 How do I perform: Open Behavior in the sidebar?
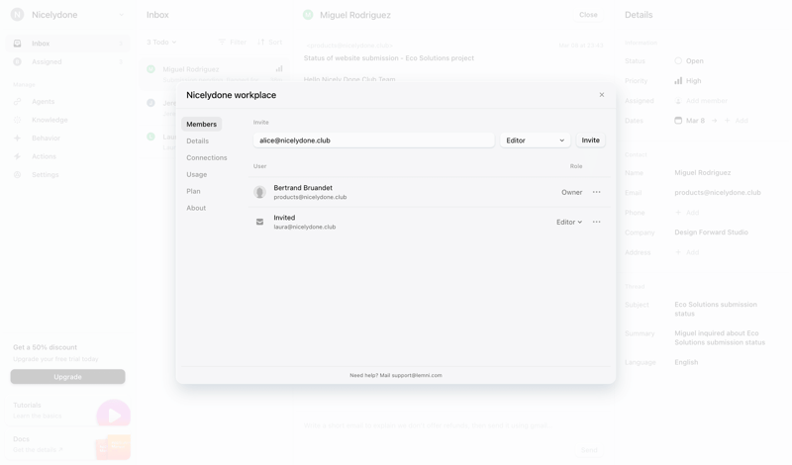(x=67, y=138)
